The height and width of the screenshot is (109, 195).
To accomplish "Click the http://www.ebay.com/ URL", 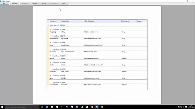I will coord(91,32).
